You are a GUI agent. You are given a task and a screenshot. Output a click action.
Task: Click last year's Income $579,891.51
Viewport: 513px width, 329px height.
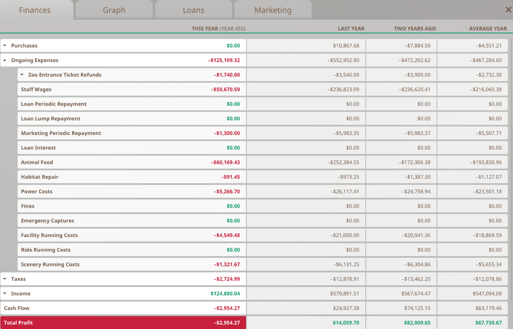[x=345, y=294]
